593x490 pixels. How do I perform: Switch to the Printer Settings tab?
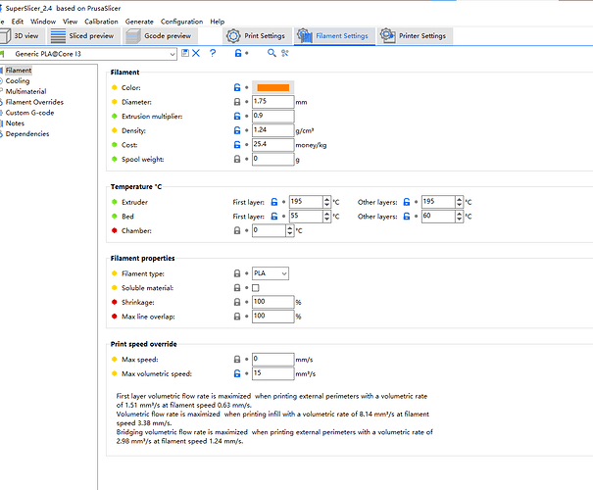pyautogui.click(x=413, y=36)
